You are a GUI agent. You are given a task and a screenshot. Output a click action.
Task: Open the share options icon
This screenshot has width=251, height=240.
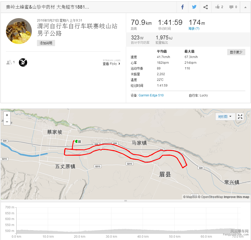point(206,7)
